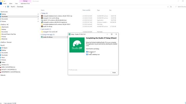Collapse the A long time ago group

(x=40, y=34)
